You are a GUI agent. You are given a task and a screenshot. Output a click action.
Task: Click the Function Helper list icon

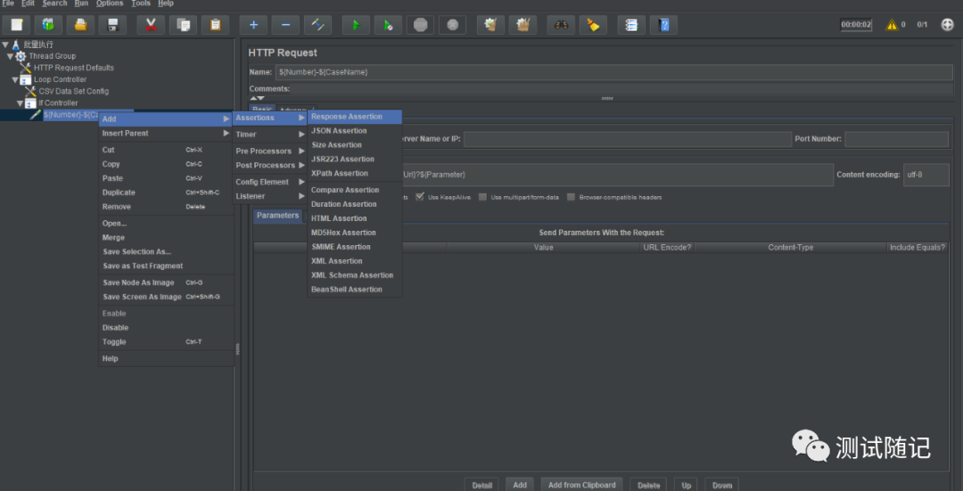631,25
